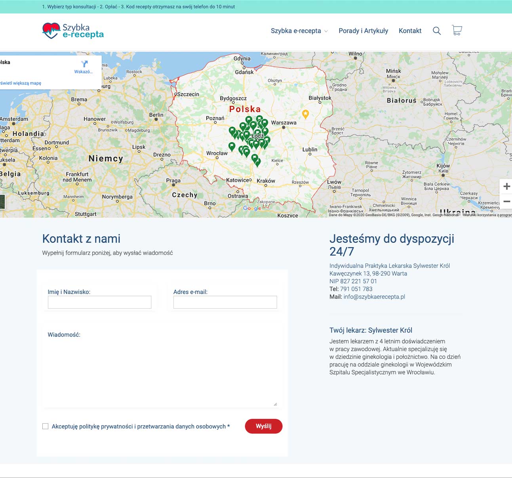The width and height of the screenshot is (512, 478).
Task: Click the 'Olsztyn' label on the map
Action: tap(275, 80)
